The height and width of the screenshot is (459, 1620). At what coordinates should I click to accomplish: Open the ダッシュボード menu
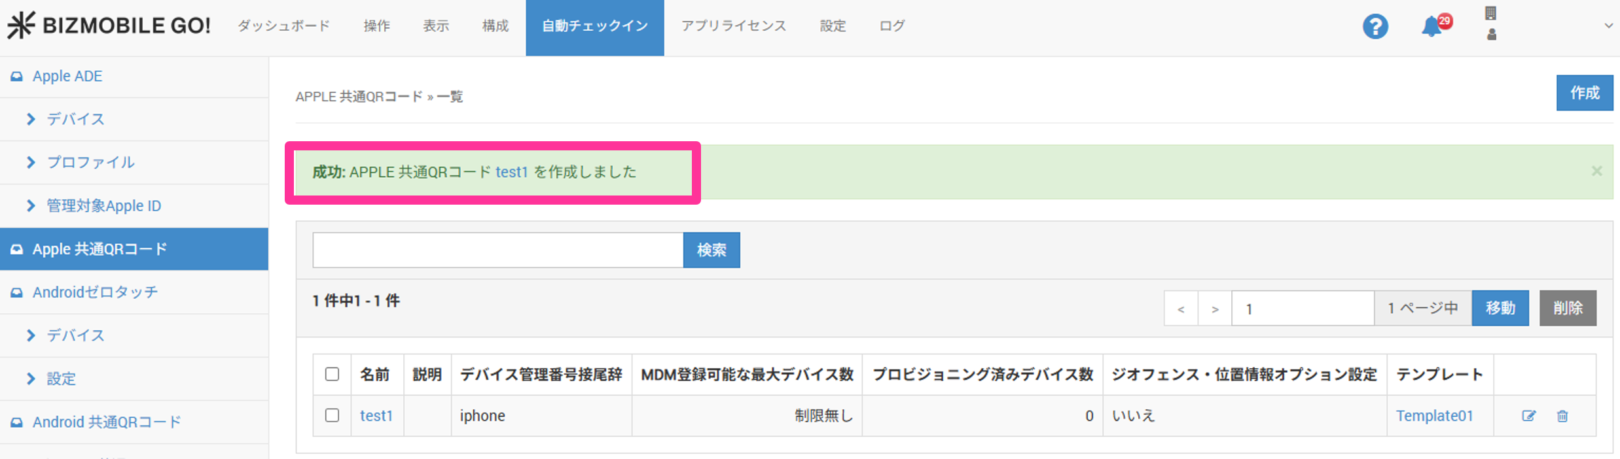[283, 26]
